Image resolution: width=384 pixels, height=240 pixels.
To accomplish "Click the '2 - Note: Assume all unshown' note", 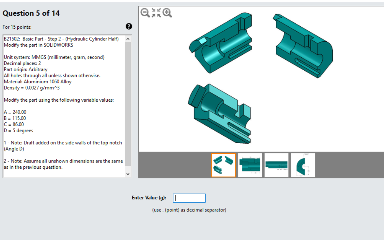I will 63,164.
